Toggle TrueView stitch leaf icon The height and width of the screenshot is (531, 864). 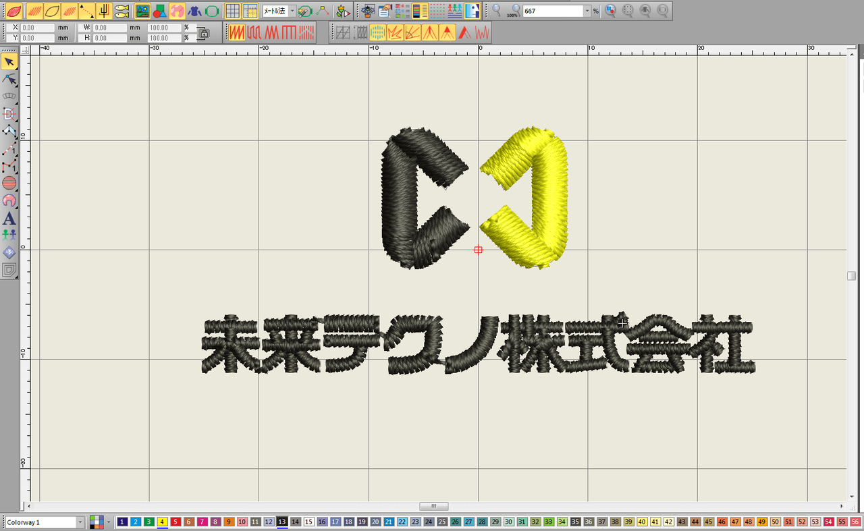point(14,11)
